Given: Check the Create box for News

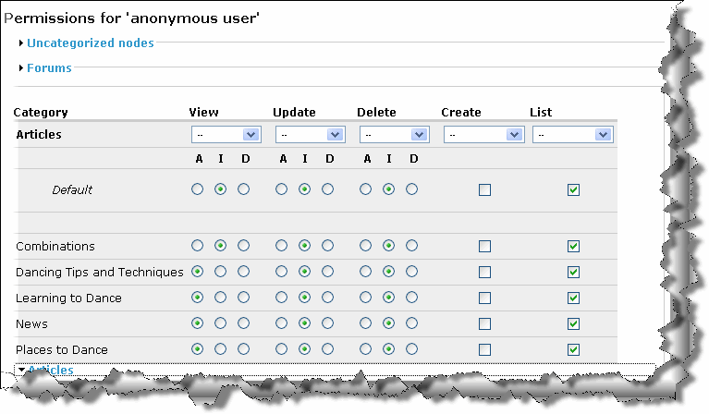Looking at the screenshot, I should pyautogui.click(x=484, y=324).
